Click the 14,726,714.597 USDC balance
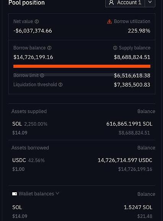The width and height of the screenshot is (163, 221). pos(125,160)
